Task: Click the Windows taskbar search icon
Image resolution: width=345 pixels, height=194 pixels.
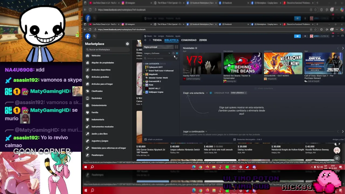Action: [92, 167]
